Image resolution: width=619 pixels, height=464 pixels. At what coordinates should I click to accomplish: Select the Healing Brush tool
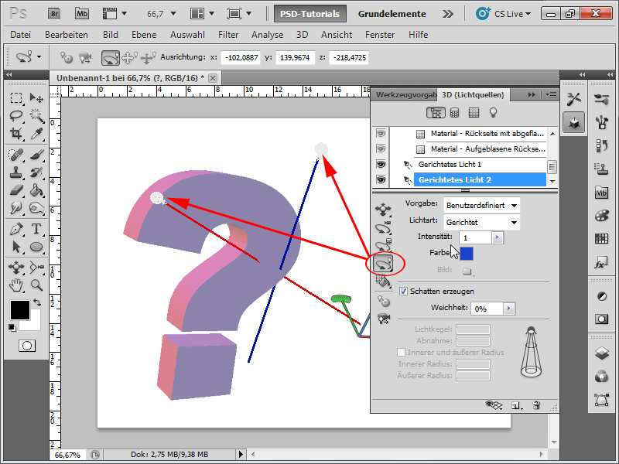[x=15, y=155]
